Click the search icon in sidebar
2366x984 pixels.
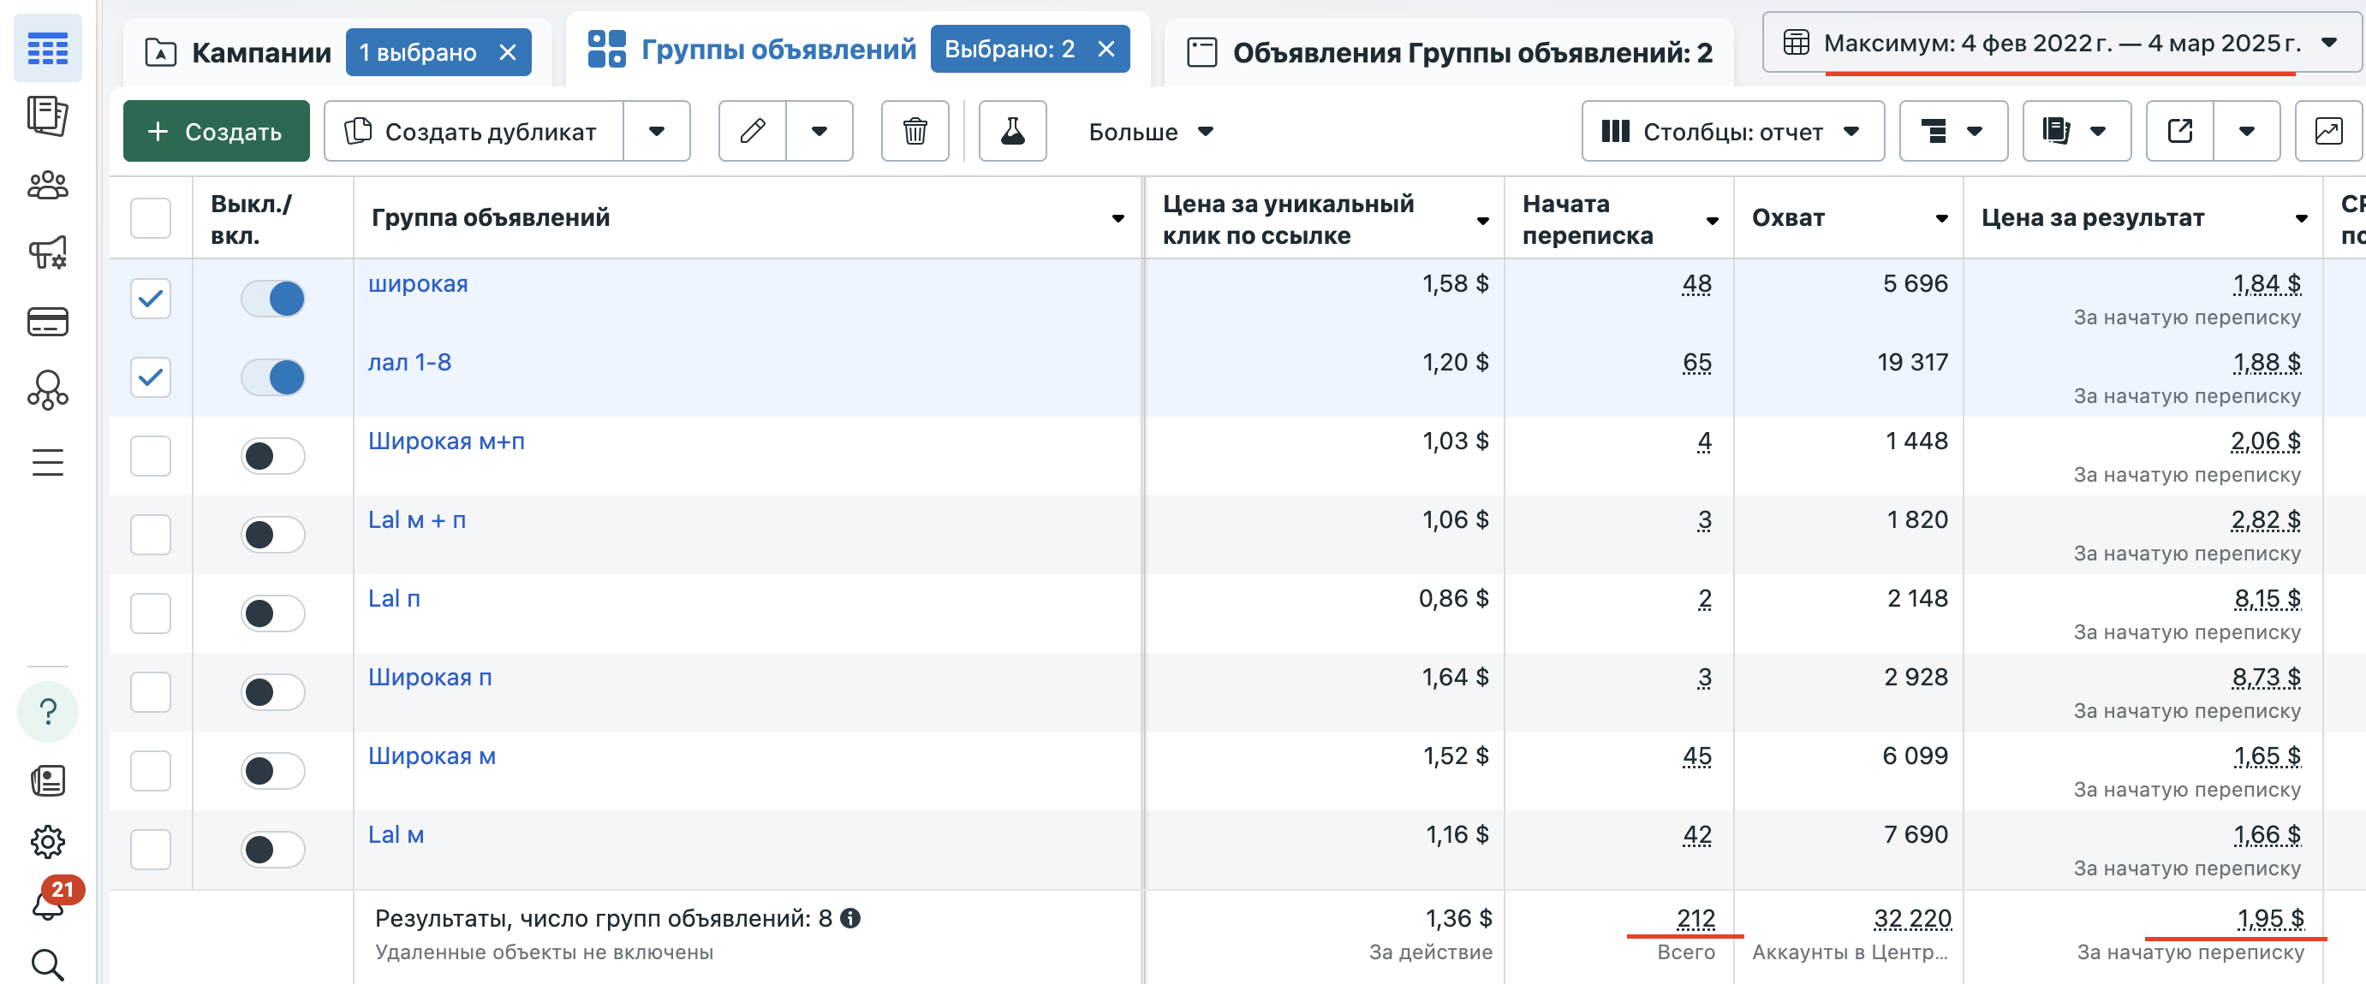(48, 964)
